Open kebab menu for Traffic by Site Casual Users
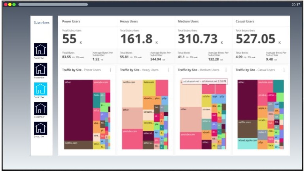Image resolution: width=305 pixels, height=171 pixels. click(284, 70)
